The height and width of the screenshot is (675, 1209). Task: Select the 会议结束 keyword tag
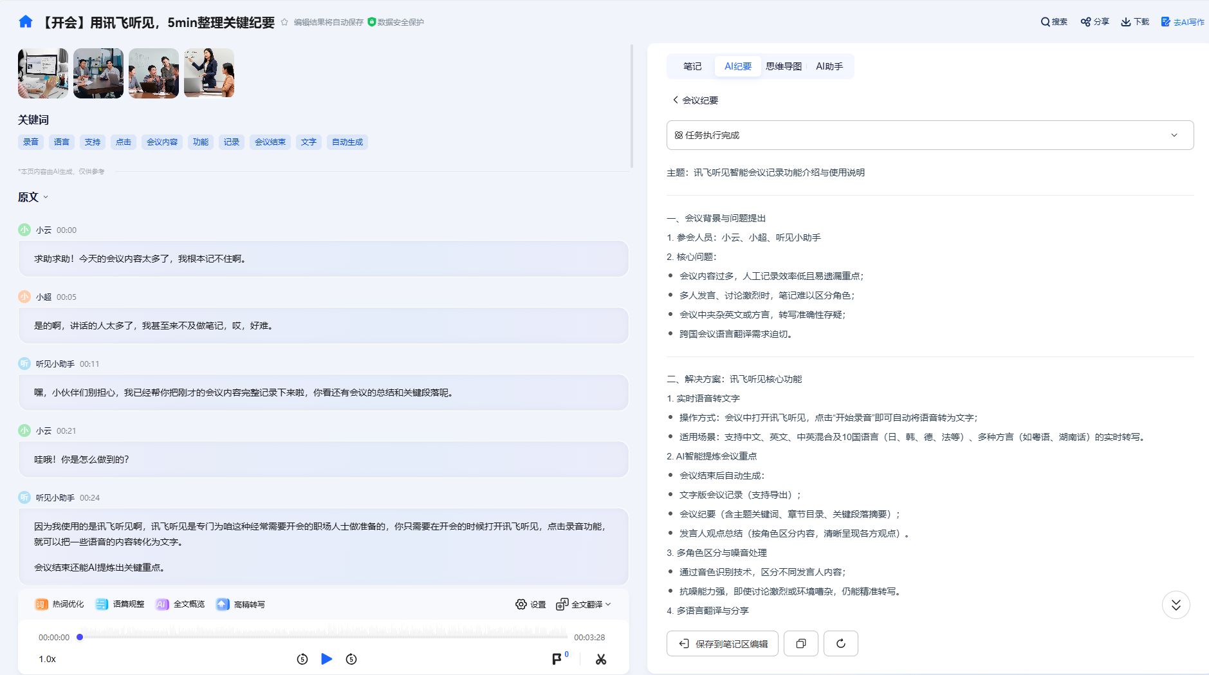[x=270, y=142]
